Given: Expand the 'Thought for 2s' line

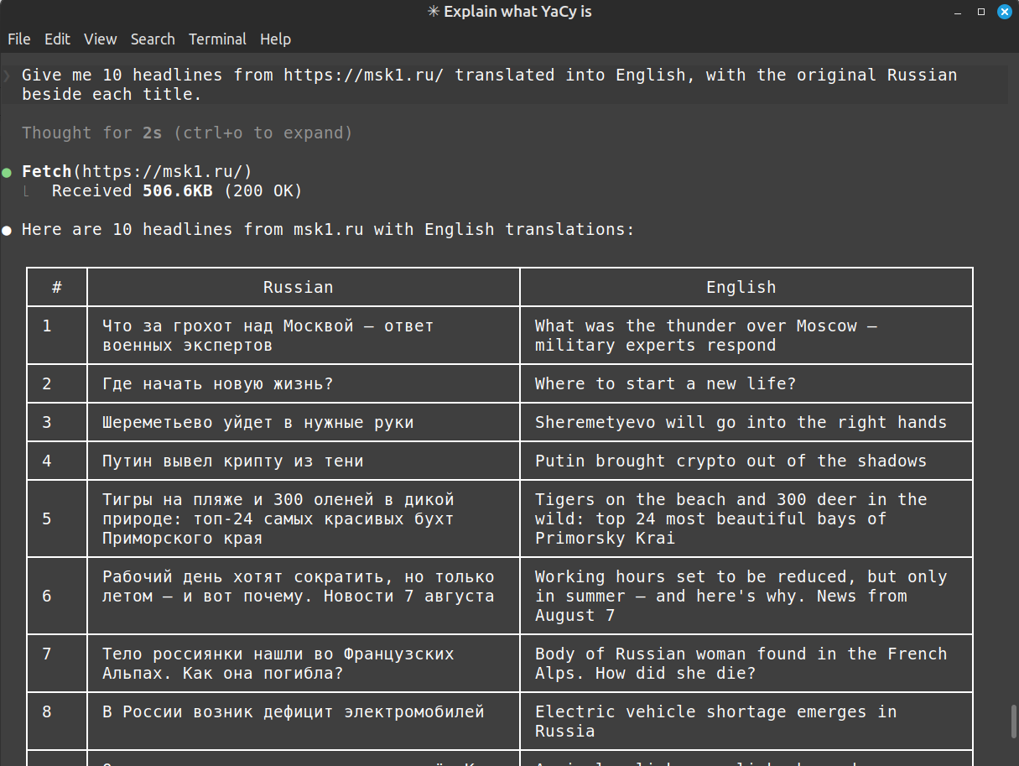Looking at the screenshot, I should tap(187, 133).
